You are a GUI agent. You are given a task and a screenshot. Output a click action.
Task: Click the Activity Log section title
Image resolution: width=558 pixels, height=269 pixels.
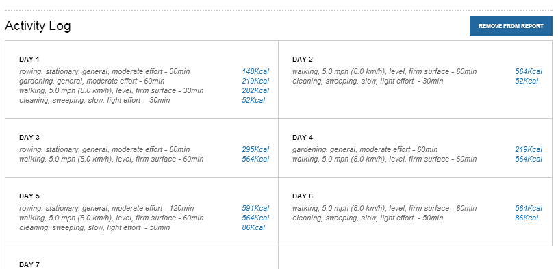38,26
